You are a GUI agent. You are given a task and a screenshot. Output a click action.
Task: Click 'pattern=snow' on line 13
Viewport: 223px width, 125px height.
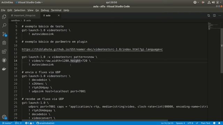point(84,57)
